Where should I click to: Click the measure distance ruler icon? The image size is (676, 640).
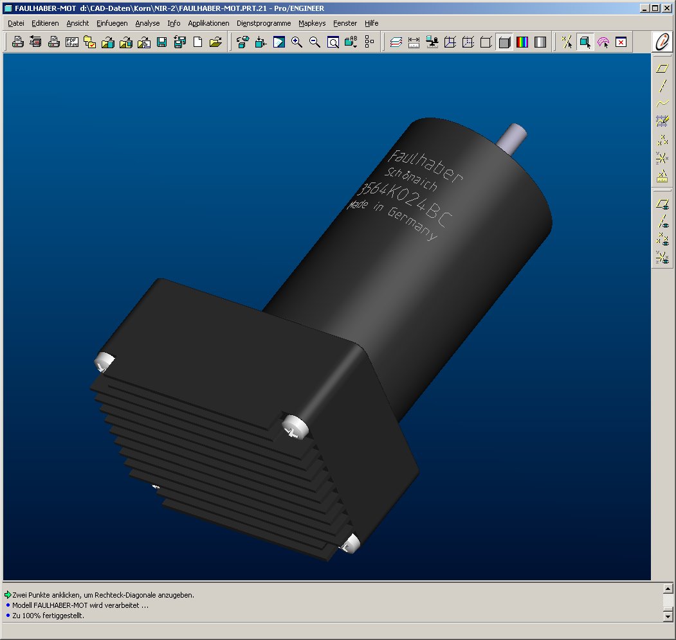coord(414,42)
